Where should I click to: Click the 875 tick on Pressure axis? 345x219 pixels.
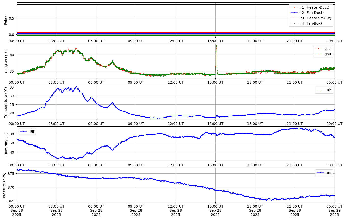point(11,174)
